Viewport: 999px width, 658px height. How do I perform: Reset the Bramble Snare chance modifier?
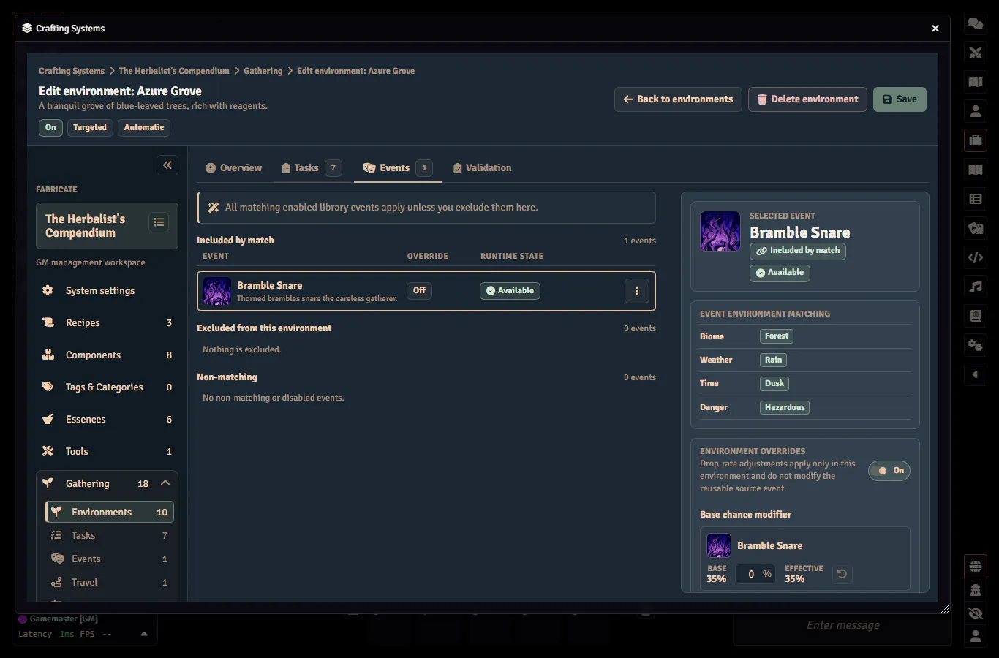click(842, 574)
